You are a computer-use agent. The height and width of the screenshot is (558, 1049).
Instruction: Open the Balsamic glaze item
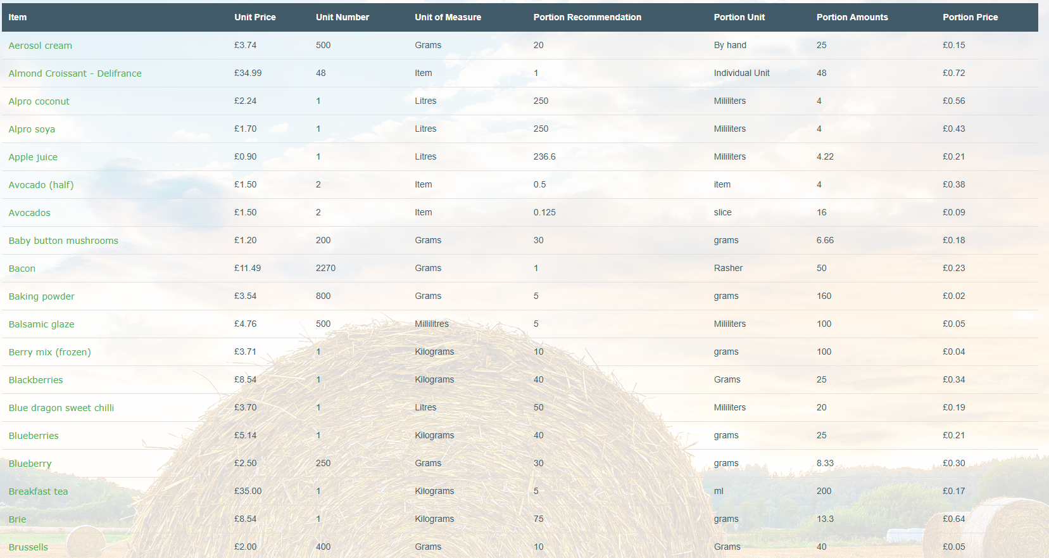pos(41,324)
